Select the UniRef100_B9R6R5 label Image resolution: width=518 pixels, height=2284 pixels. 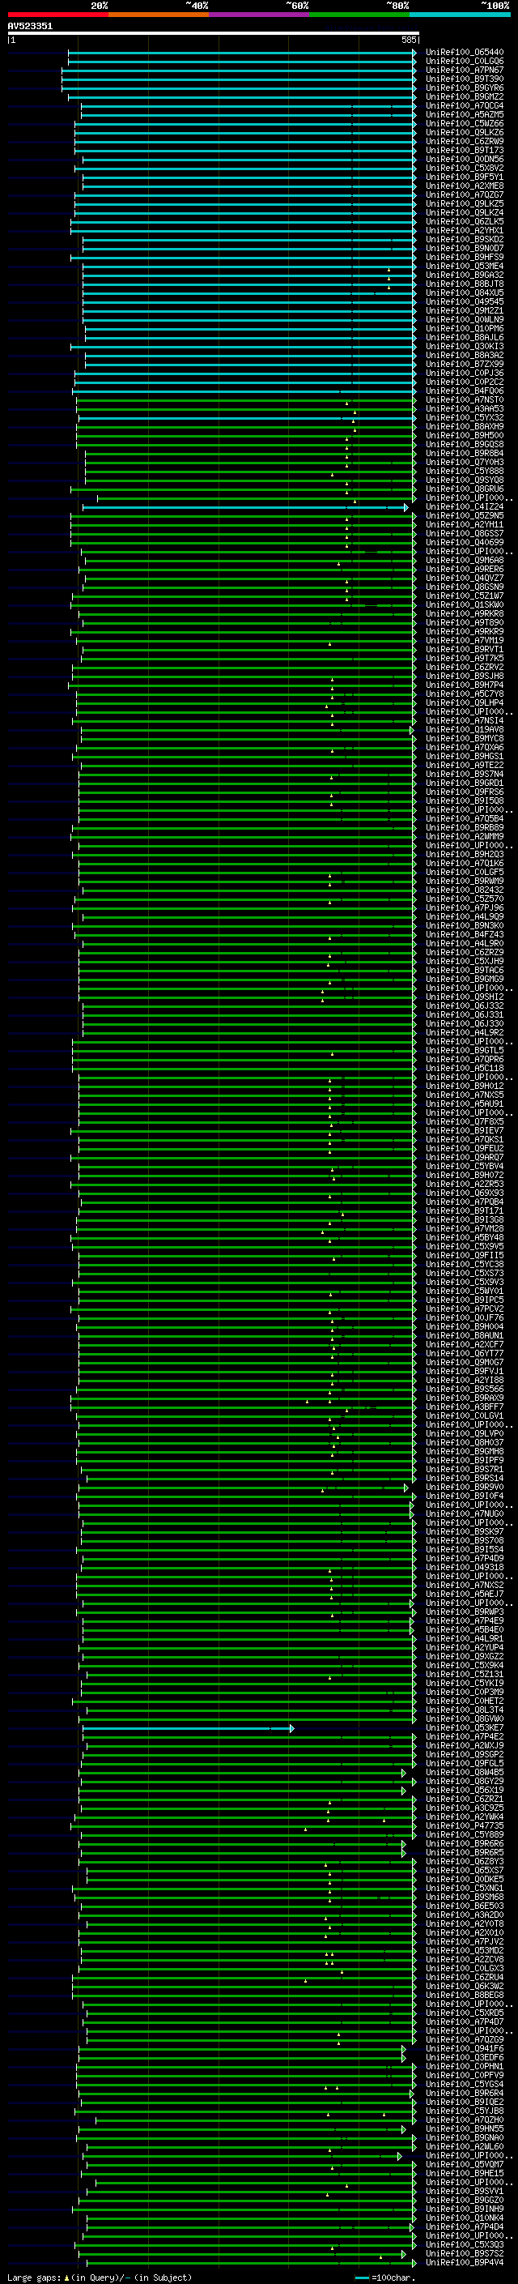465,1852
